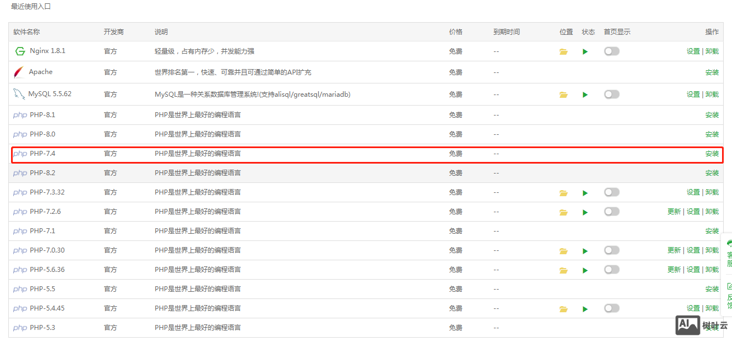
Task: Toggle 首页显示 switch for PHP-7.2.6
Action: coord(612,211)
